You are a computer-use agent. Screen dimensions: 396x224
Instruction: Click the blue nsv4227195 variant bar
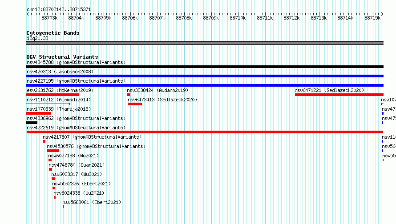pos(205,85)
